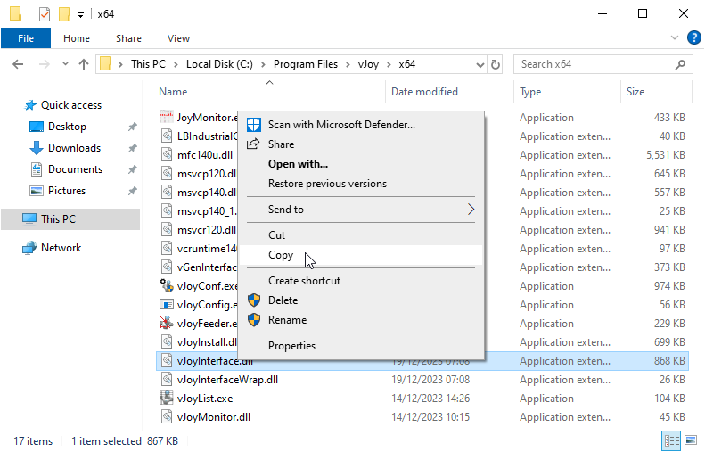Viewport: 705px width, 452px height.
Task: Click the msvcr120.dll file icon
Action: [167, 229]
